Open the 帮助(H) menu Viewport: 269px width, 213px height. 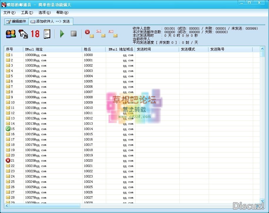[x=62, y=13]
